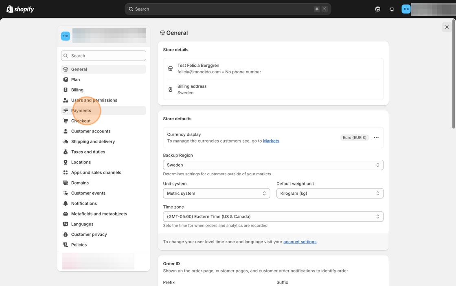Screen dimensions: 456x286
Task: Click the General heading store icon
Action: tap(162, 33)
